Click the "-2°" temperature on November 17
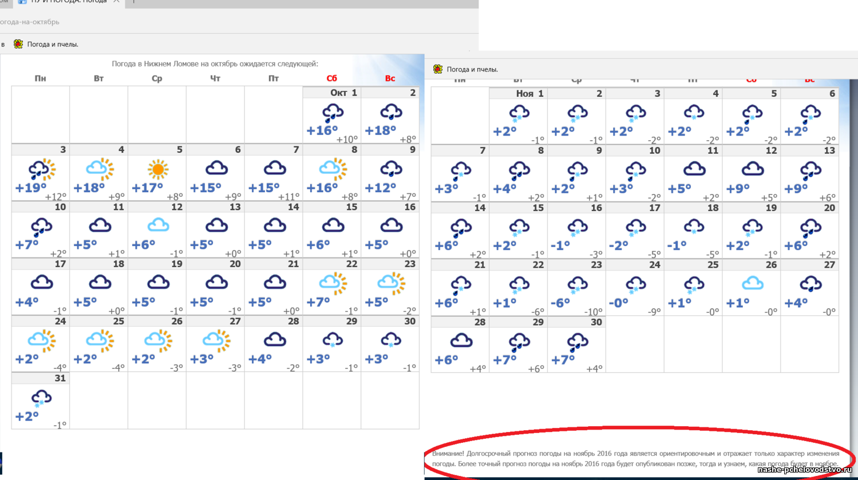 pos(619,246)
